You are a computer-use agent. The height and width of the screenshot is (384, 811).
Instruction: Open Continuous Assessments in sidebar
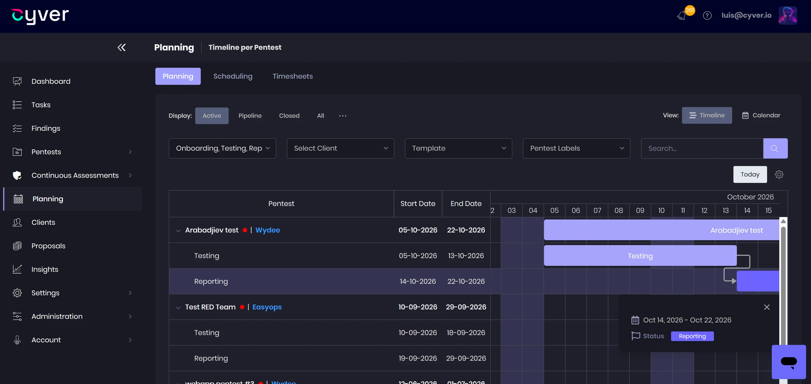(75, 175)
